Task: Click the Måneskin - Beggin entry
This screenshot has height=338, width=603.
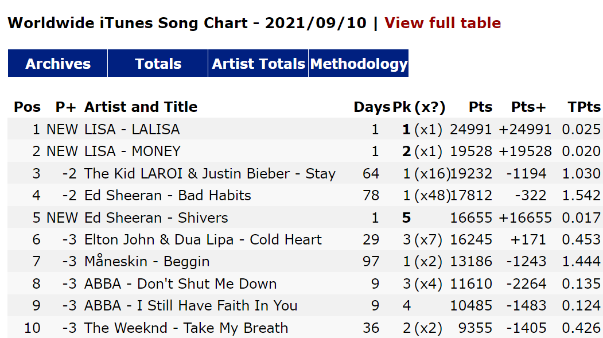Action: pos(147,262)
